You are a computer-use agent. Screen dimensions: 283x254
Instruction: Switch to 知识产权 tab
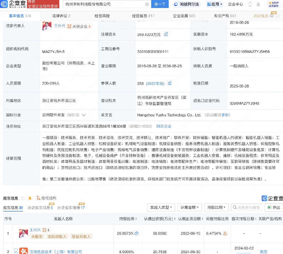coord(225,16)
